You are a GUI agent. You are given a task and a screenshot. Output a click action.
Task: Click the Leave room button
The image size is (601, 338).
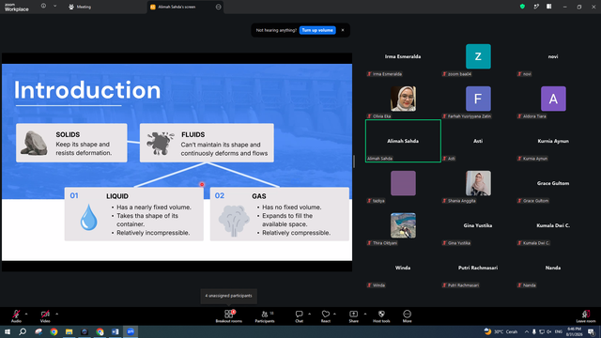click(586, 316)
